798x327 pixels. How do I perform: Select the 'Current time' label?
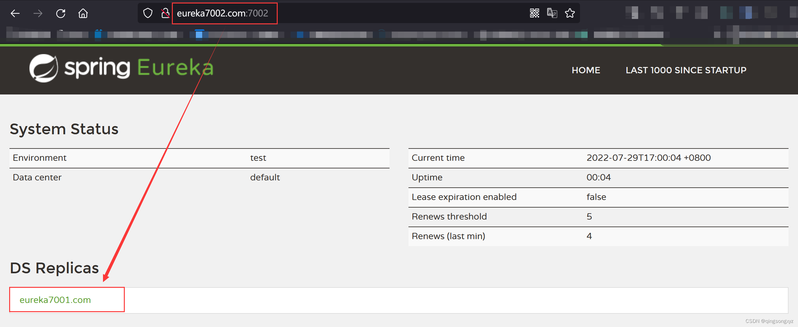point(438,158)
